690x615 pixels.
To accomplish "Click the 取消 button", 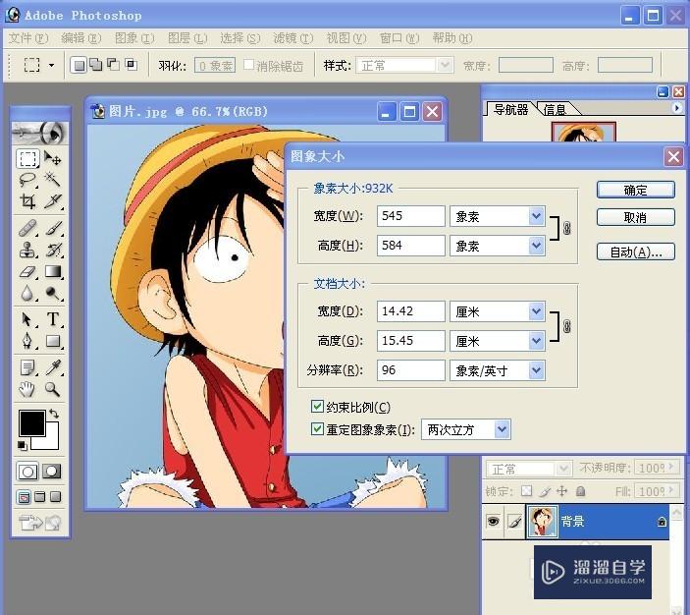I will 635,217.
